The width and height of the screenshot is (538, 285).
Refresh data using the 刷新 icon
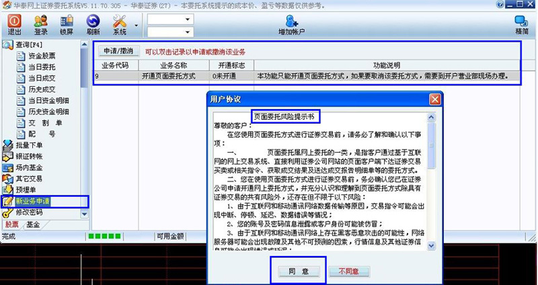[x=93, y=25]
